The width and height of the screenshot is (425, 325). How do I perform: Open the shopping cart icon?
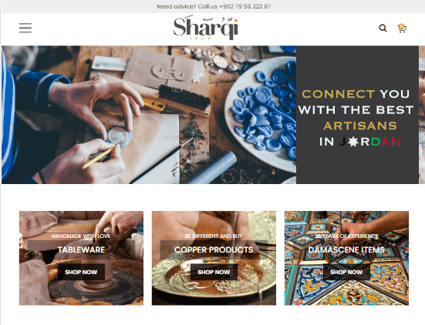[x=402, y=28]
